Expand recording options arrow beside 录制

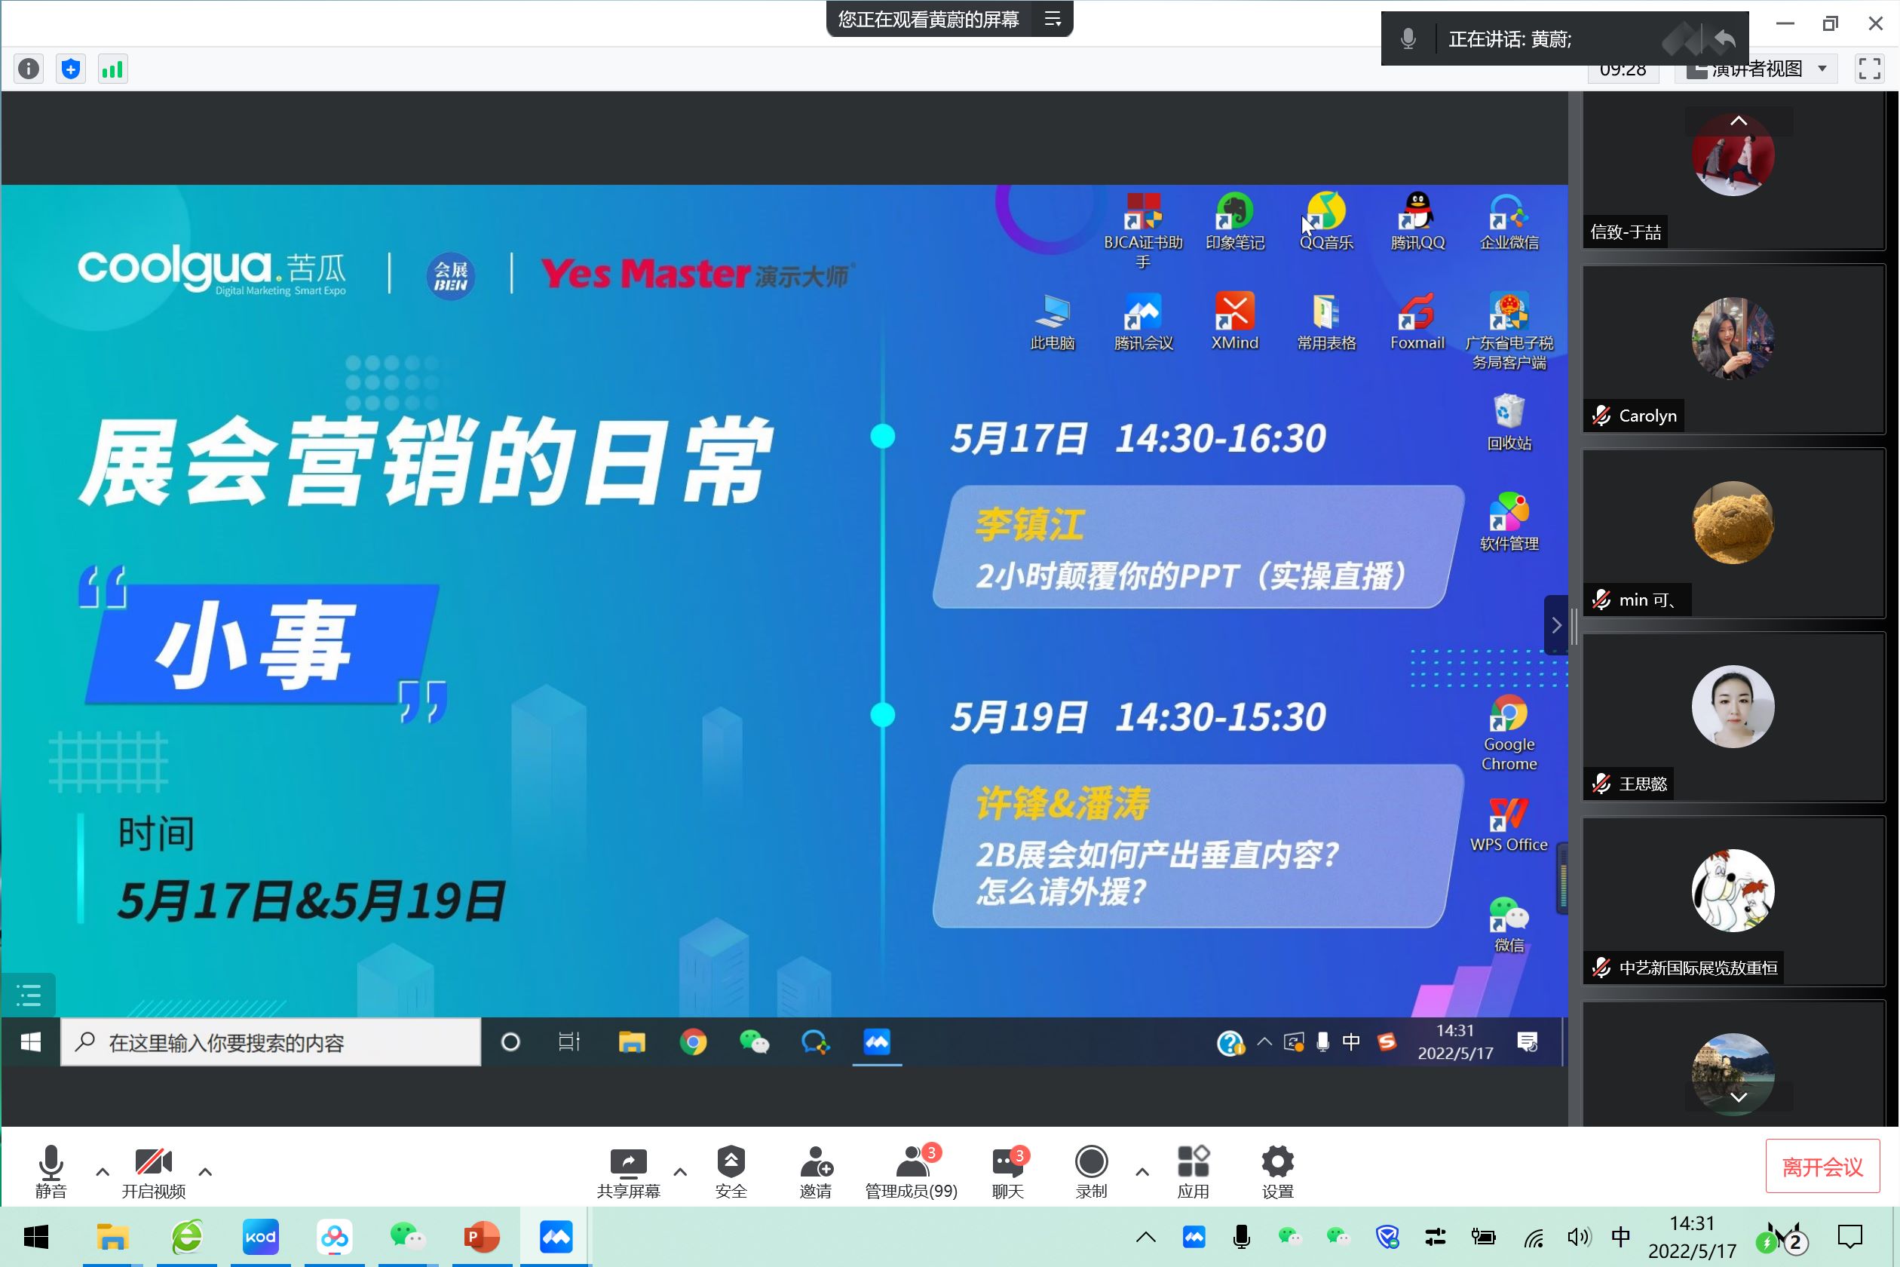1142,1170
